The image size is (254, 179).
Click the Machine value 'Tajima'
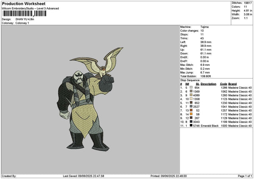coord(204,27)
